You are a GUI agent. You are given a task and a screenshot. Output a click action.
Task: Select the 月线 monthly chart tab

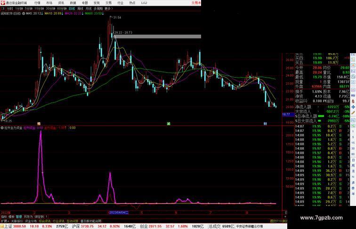(89, 8)
